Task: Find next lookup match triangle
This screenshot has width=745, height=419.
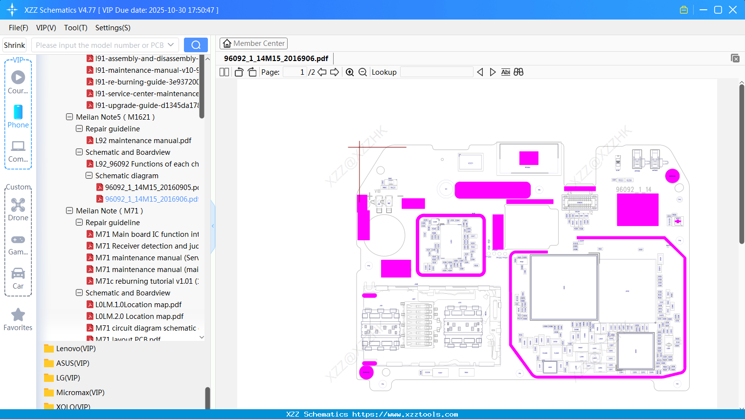Action: coord(493,72)
